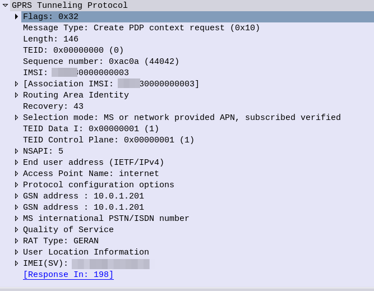The height and width of the screenshot is (291, 374).
Task: Select the Recovery: 43 row
Action: coord(53,107)
